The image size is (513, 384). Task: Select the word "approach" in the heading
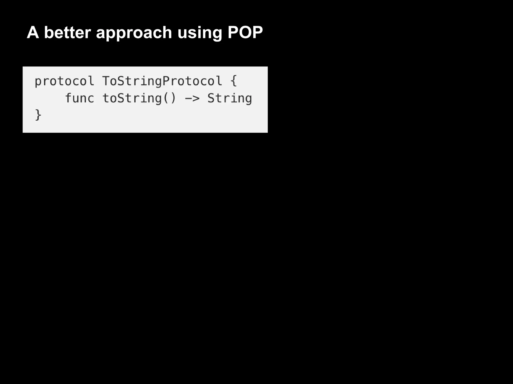tap(134, 33)
